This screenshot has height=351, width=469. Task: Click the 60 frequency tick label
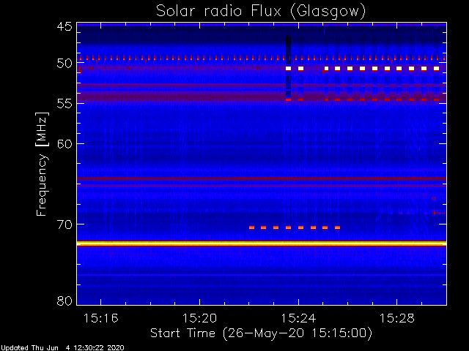click(x=64, y=143)
